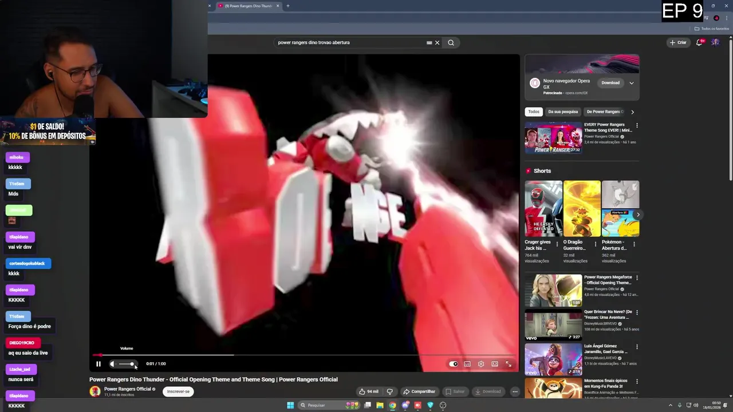
Task: Open a new browser tab
Action: tap(287, 6)
